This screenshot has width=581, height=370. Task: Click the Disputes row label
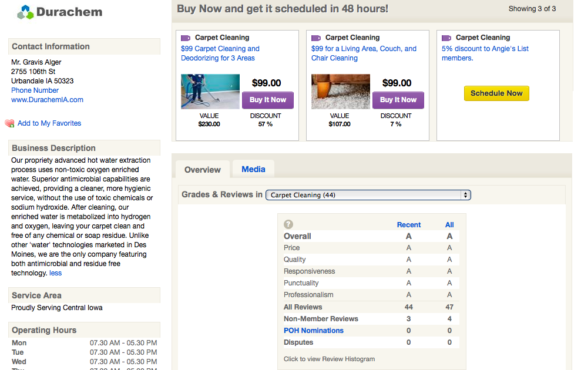click(x=298, y=342)
